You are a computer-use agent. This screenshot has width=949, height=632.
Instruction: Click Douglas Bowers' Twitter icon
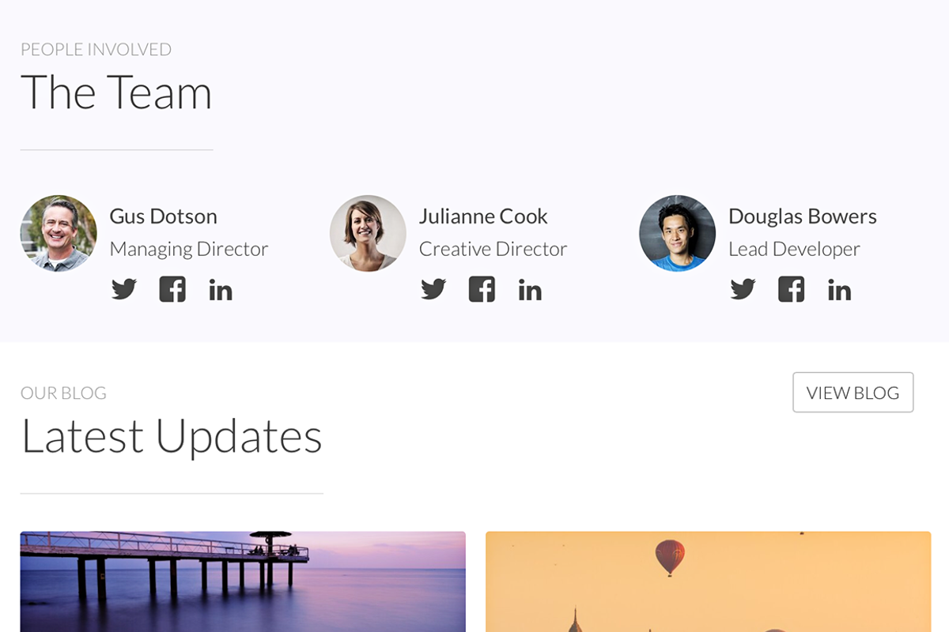pos(743,290)
